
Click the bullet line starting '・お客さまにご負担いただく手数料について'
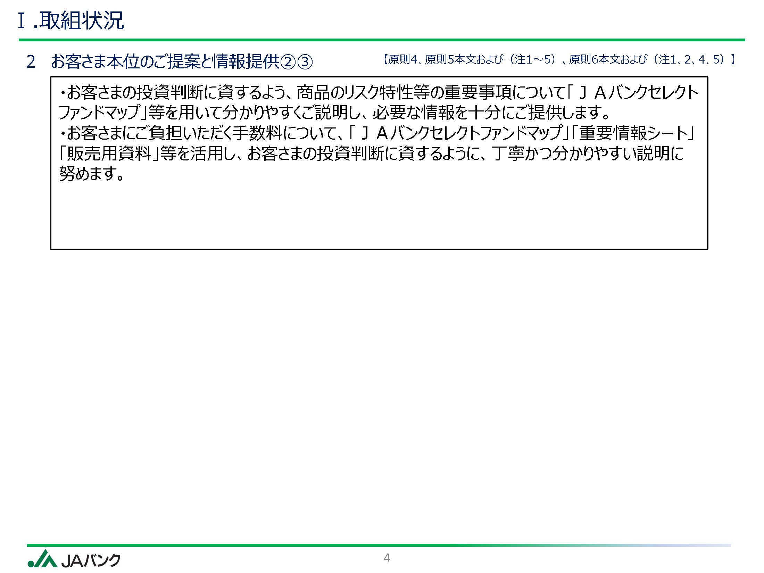(377, 133)
